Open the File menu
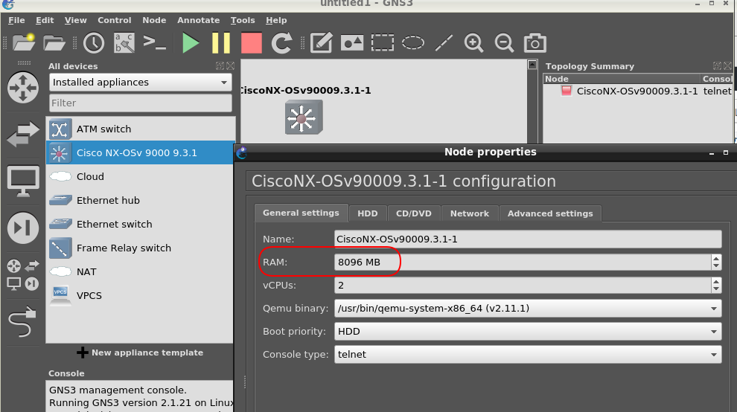The height and width of the screenshot is (412, 737). pos(16,20)
